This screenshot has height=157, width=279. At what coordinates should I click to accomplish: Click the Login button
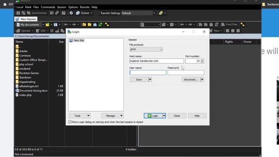(x=153, y=116)
